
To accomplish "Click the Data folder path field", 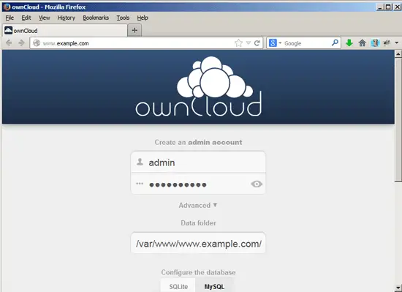I will [x=198, y=243].
